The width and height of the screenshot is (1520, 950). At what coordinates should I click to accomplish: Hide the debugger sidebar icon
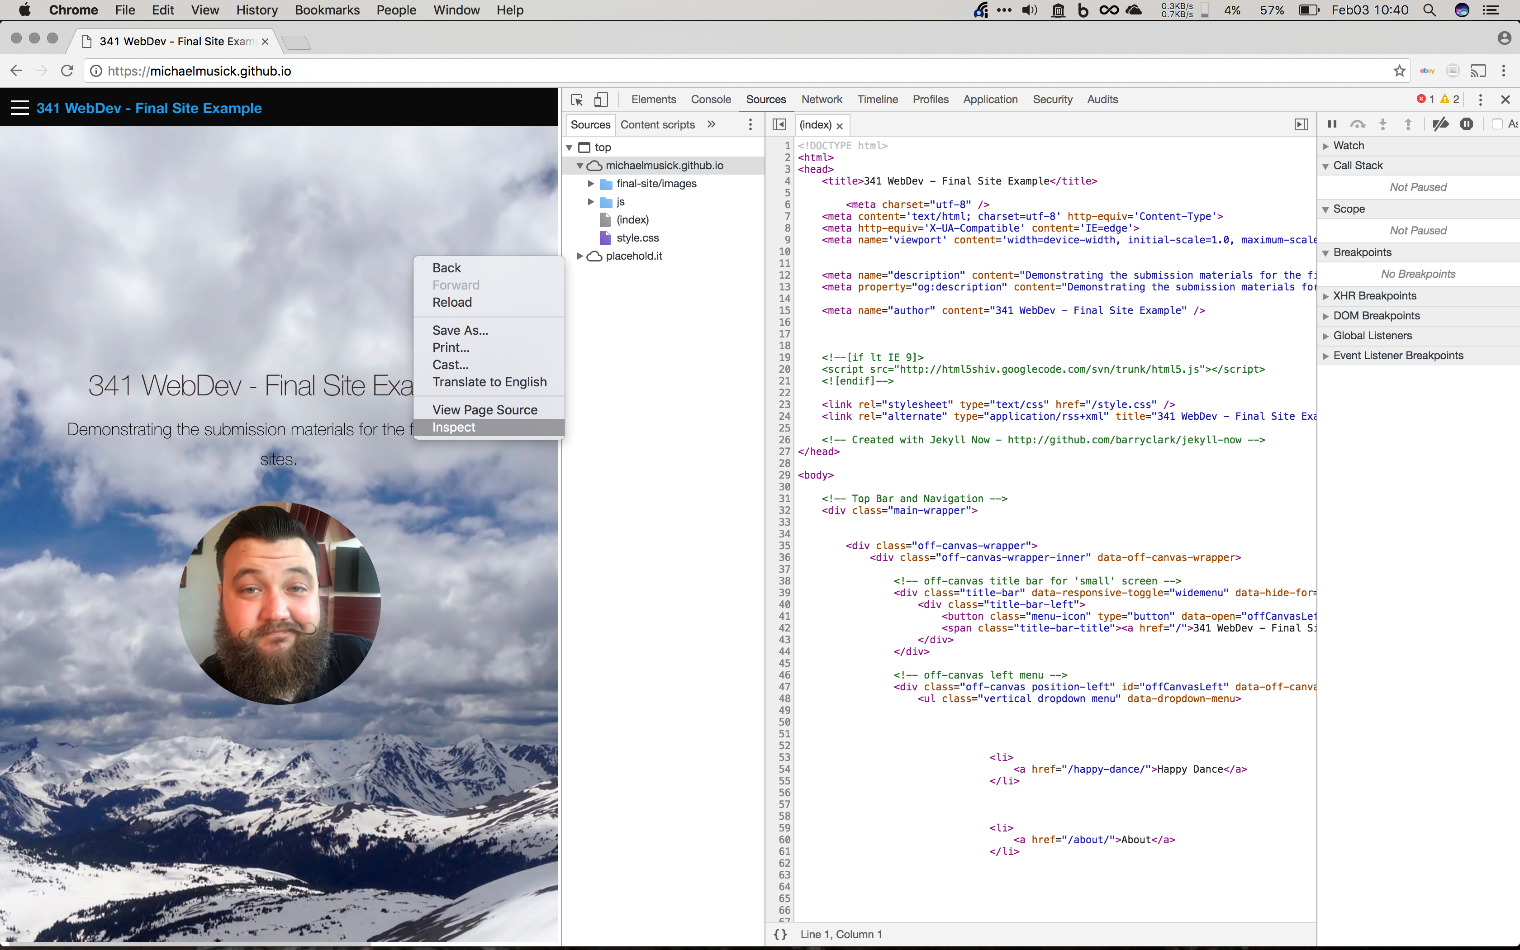pyautogui.click(x=1301, y=124)
